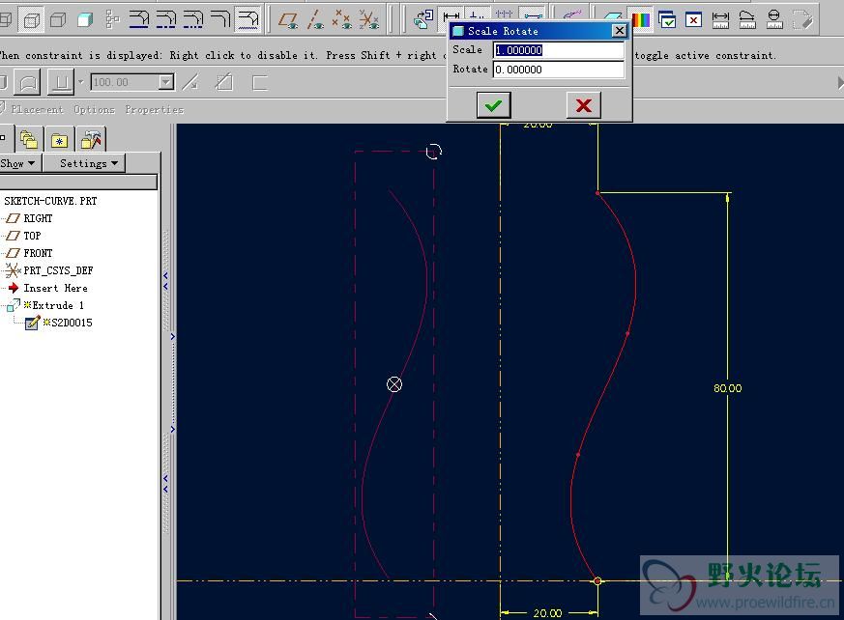Toggle coordinate systems display
The image size is (844, 620).
369,20
